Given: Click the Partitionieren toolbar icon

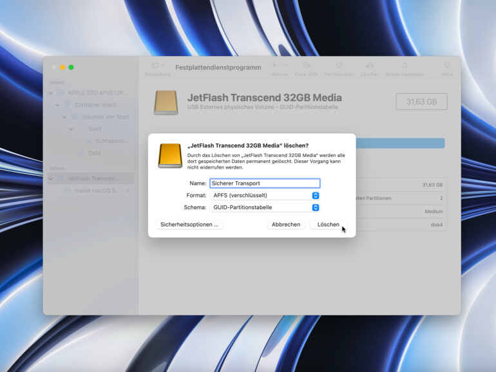Looking at the screenshot, I should pyautogui.click(x=339, y=65).
